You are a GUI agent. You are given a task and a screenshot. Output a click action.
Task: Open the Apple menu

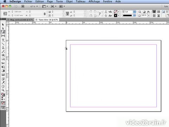[5, 1]
